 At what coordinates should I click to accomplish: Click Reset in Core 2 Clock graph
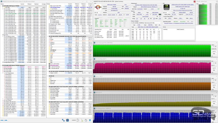coord(214,53)
